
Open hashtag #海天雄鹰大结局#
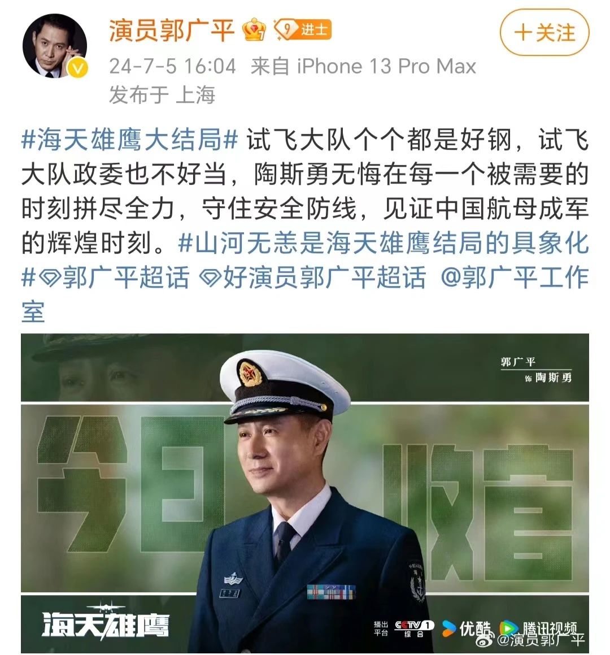pyautogui.click(x=129, y=140)
